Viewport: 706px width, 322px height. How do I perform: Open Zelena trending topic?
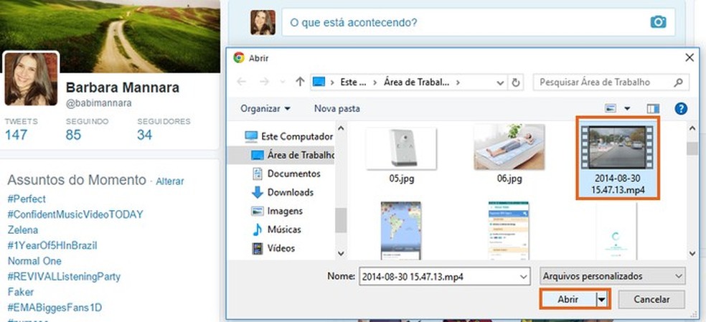(x=22, y=230)
